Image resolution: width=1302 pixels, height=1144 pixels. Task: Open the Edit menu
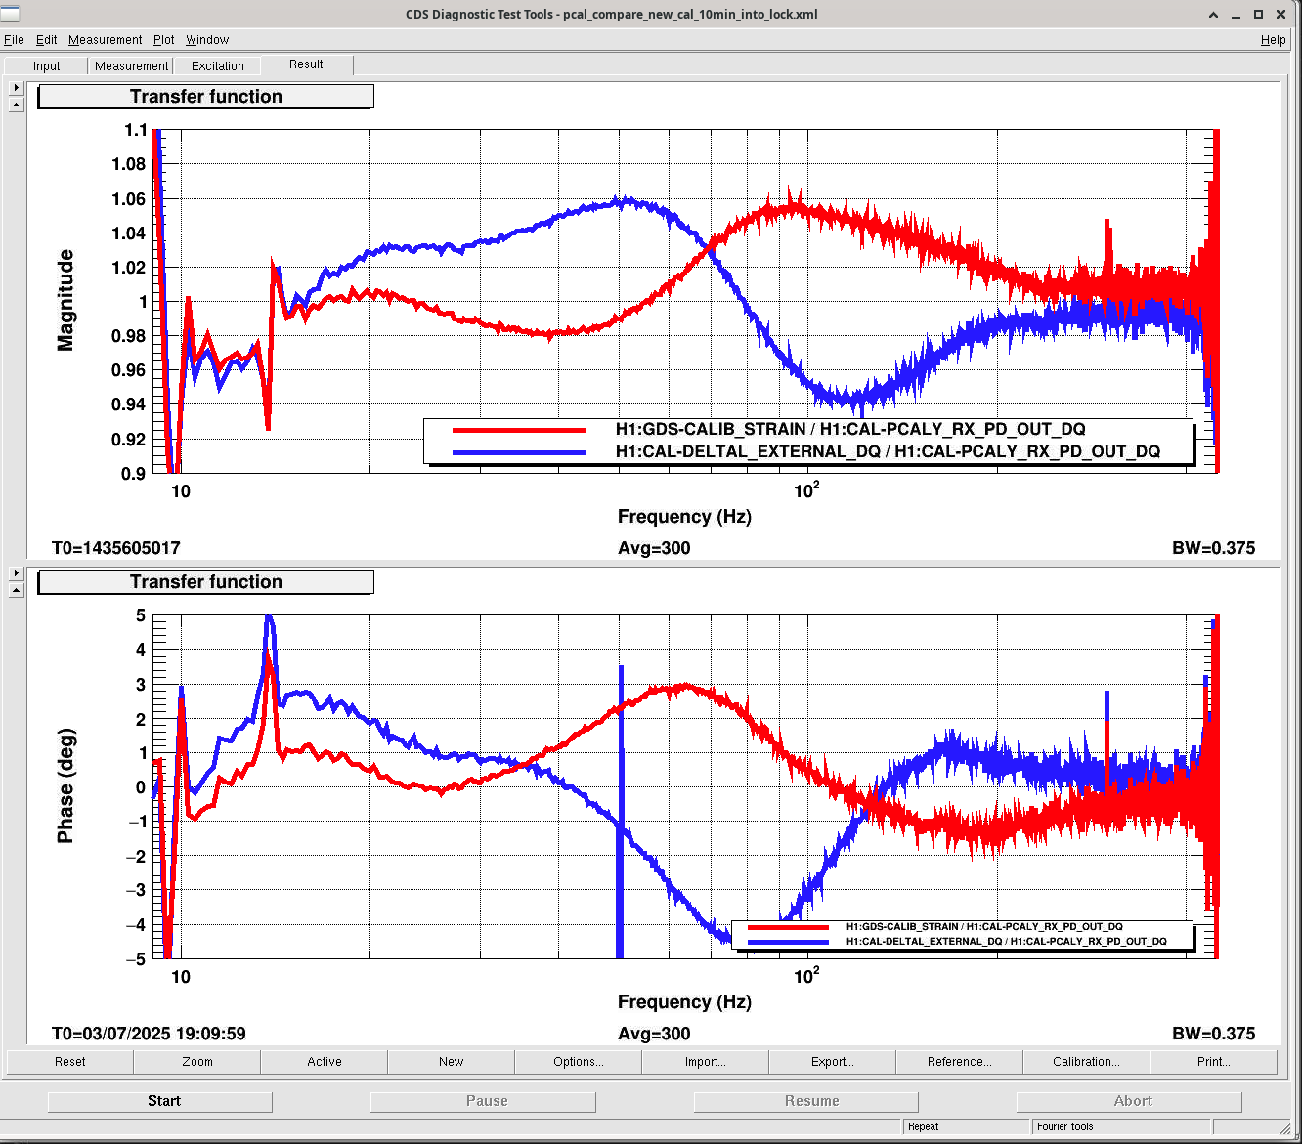click(x=46, y=40)
